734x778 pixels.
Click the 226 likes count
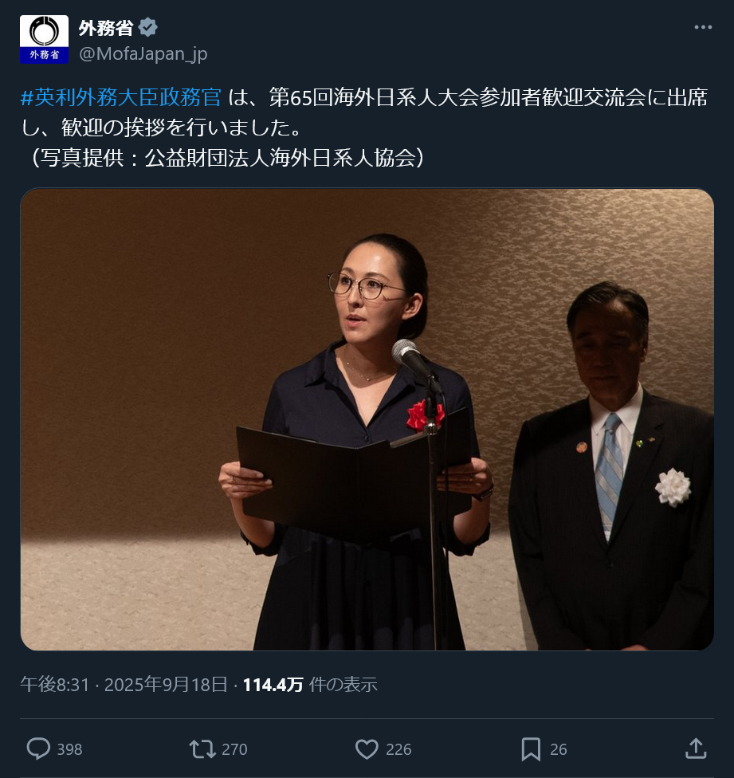click(x=398, y=749)
